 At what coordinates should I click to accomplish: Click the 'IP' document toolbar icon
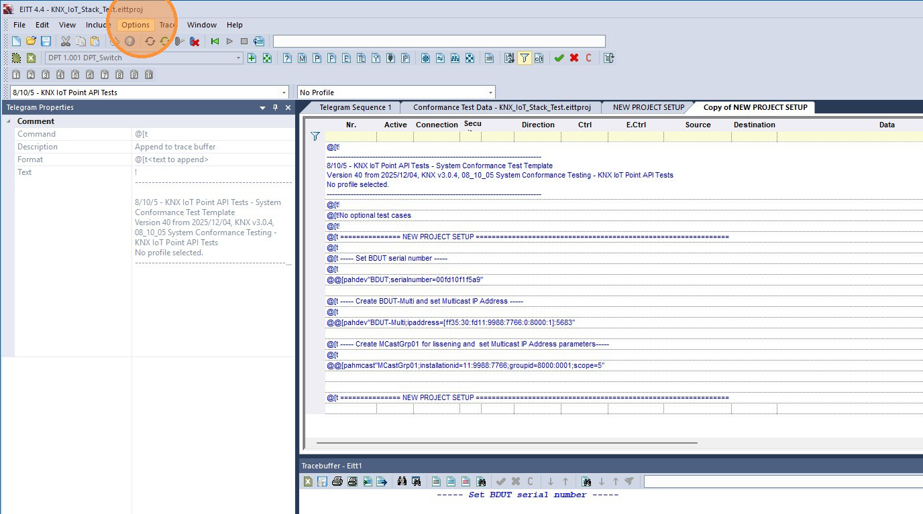[x=405, y=58]
